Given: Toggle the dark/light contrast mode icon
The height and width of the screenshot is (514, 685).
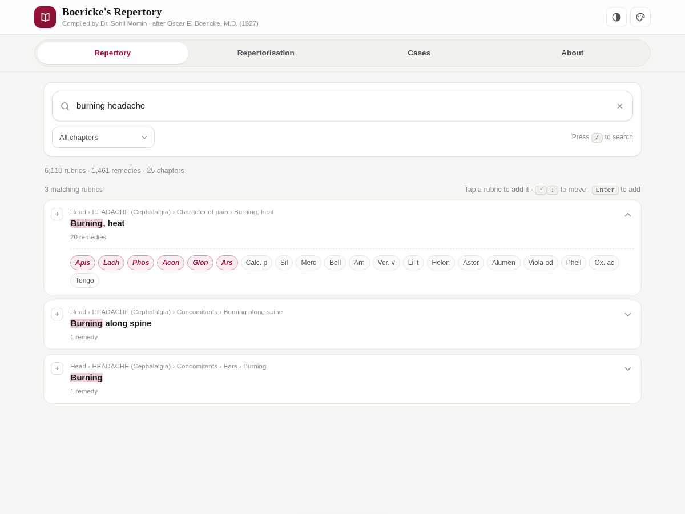Looking at the screenshot, I should (x=616, y=17).
